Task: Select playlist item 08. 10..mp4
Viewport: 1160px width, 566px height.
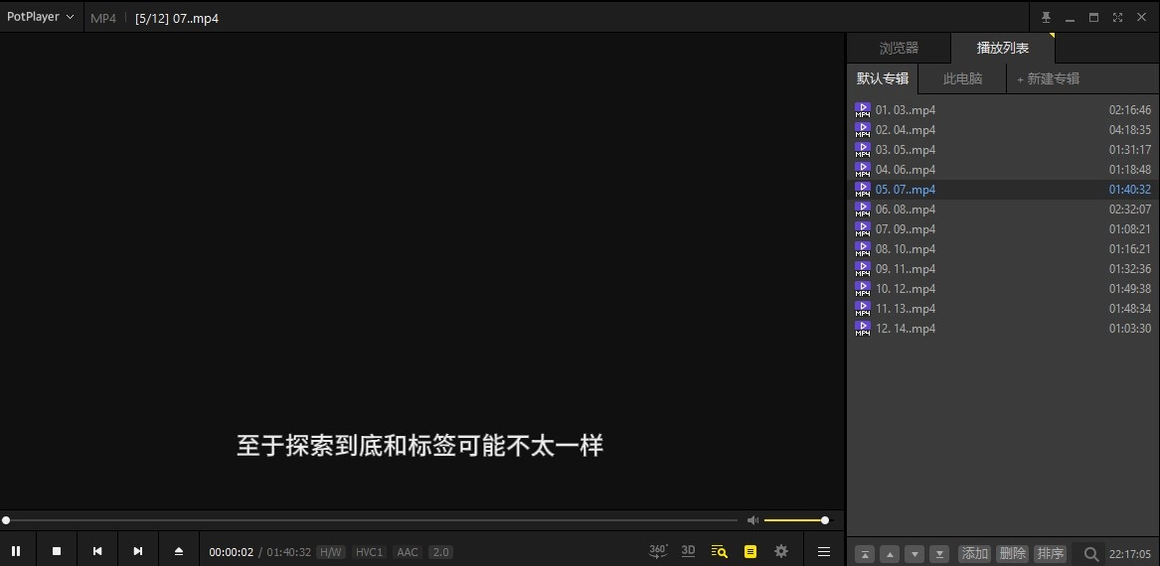Action: tap(1002, 250)
